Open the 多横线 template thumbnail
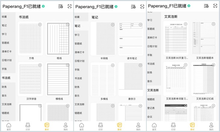220x132 pixels. click(x=103, y=79)
